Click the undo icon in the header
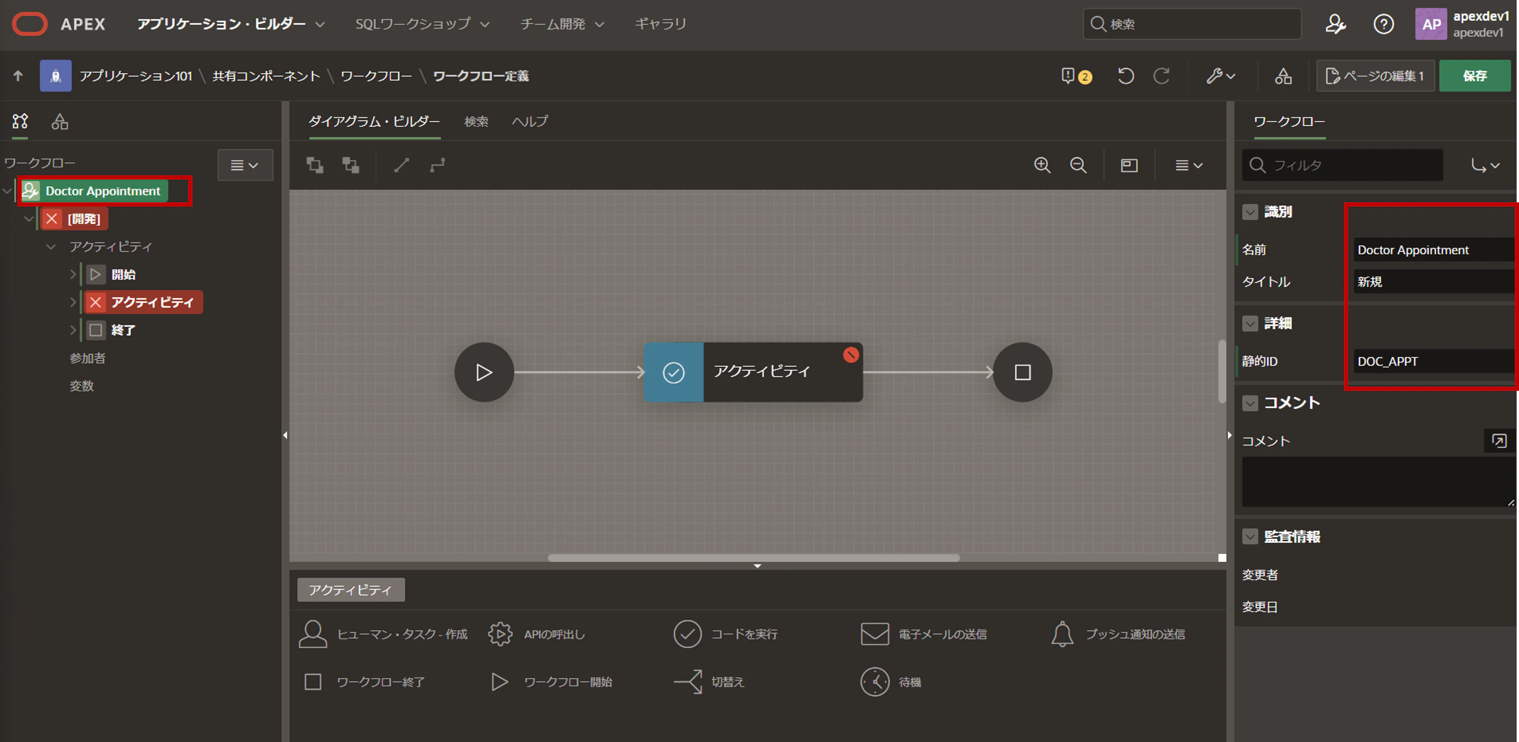The image size is (1519, 742). point(1125,76)
